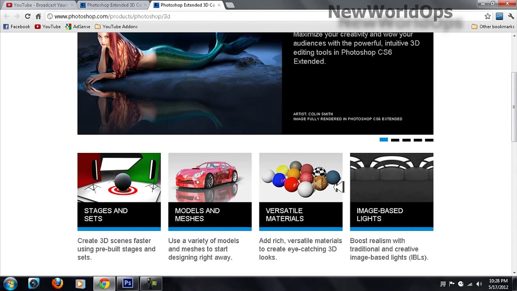Click the volume speaker tray icon
This screenshot has width=517, height=291.
[479, 284]
